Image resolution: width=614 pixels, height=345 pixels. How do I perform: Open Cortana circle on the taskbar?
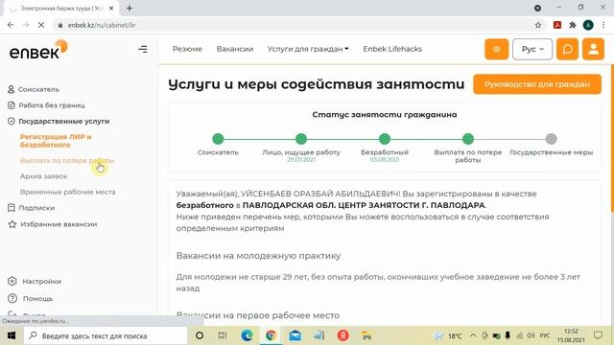click(x=200, y=335)
